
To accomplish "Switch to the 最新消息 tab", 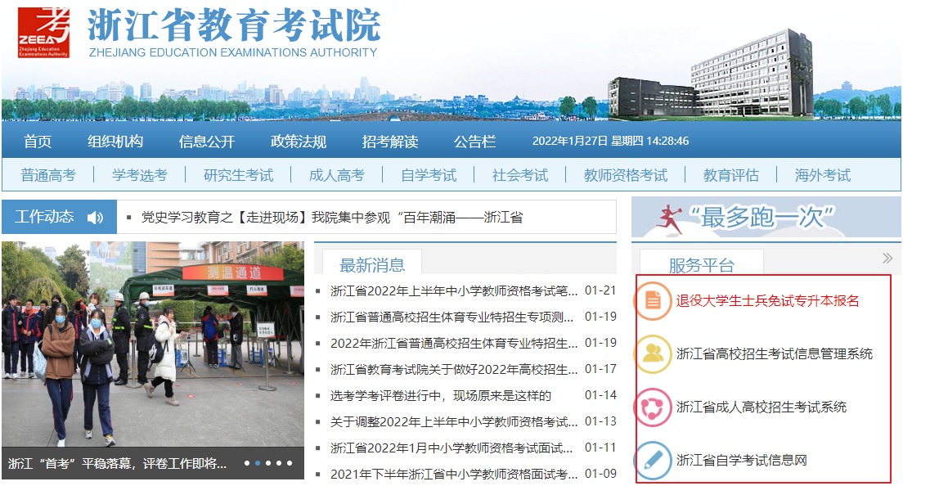I will click(x=372, y=264).
